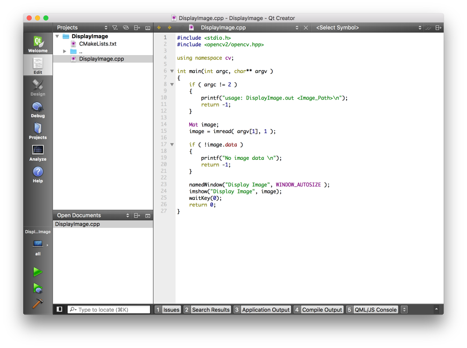
Task: Expand the '..' folder in project tree
Action: [65, 51]
